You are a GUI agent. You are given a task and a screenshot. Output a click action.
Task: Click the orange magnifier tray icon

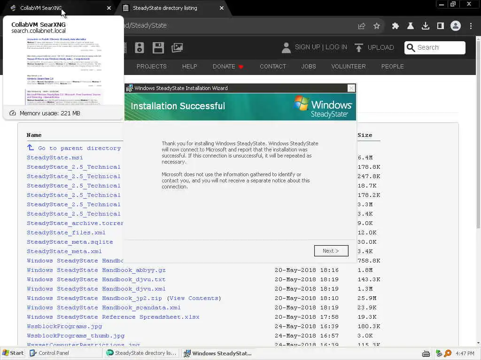[x=448, y=353]
